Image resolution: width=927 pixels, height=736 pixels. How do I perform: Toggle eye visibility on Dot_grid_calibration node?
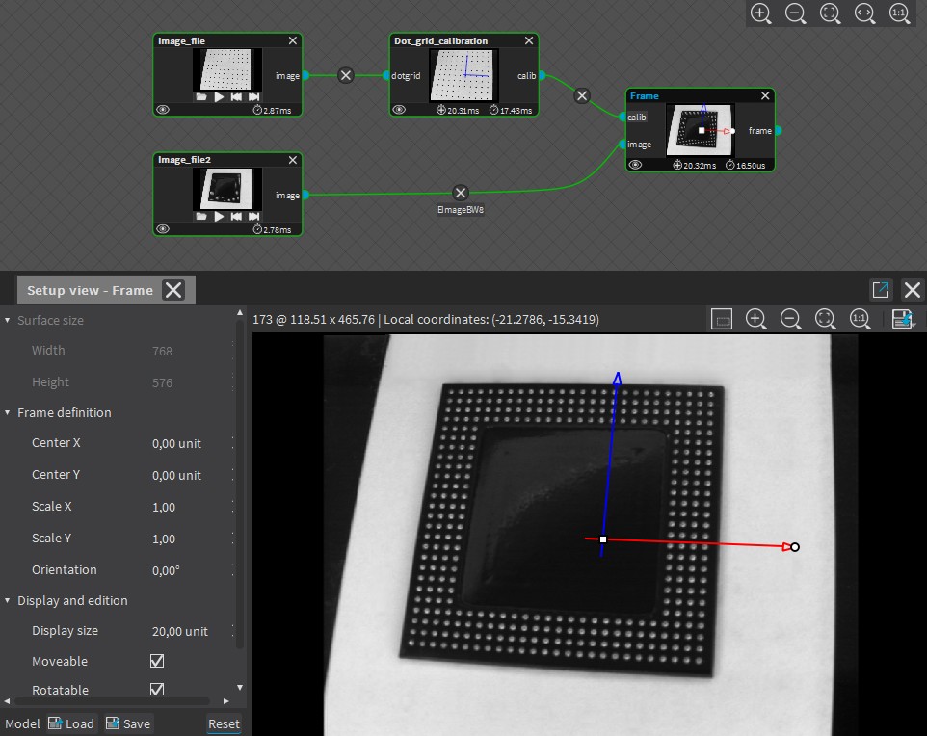pyautogui.click(x=399, y=110)
